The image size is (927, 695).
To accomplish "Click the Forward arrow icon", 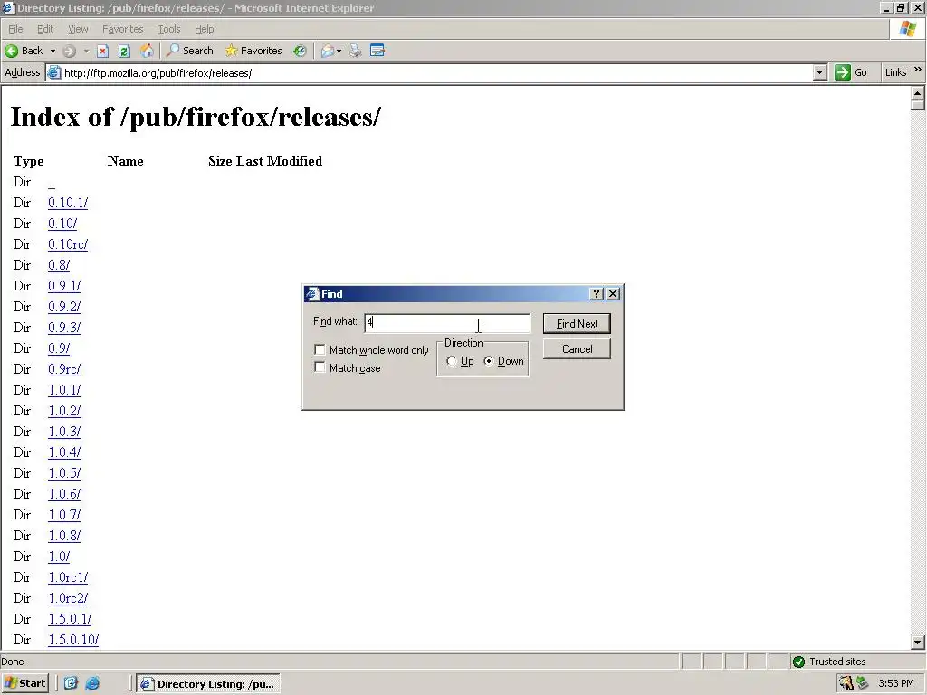I will pos(69,51).
